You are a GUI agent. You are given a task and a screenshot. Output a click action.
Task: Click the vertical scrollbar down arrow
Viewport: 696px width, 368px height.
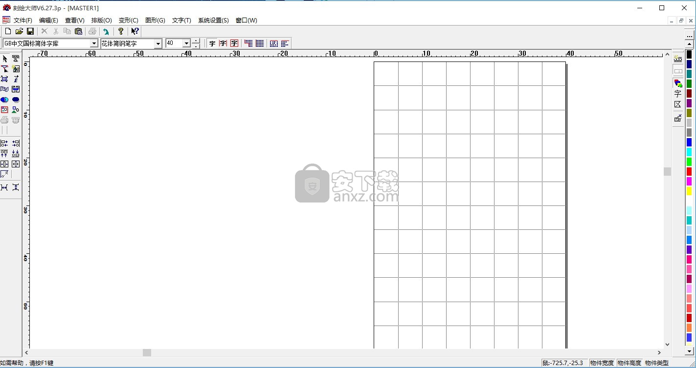coord(667,345)
